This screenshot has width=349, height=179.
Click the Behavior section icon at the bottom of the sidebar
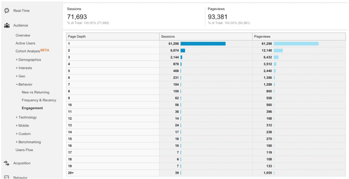(x=7, y=177)
